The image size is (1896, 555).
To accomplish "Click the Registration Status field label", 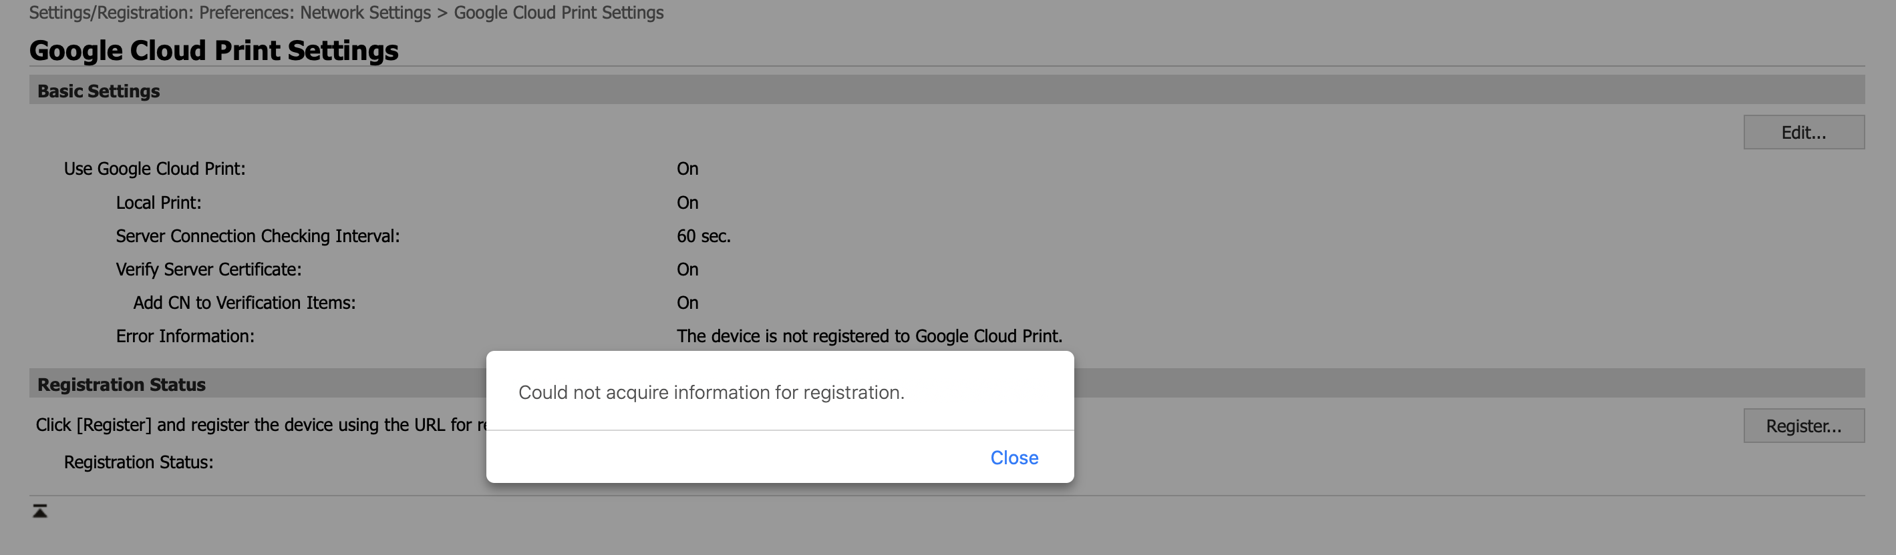I will [x=138, y=462].
